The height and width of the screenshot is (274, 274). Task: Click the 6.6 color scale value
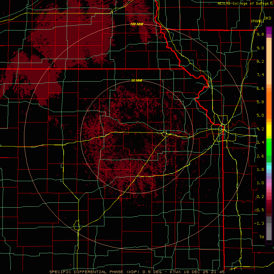[260, 88]
